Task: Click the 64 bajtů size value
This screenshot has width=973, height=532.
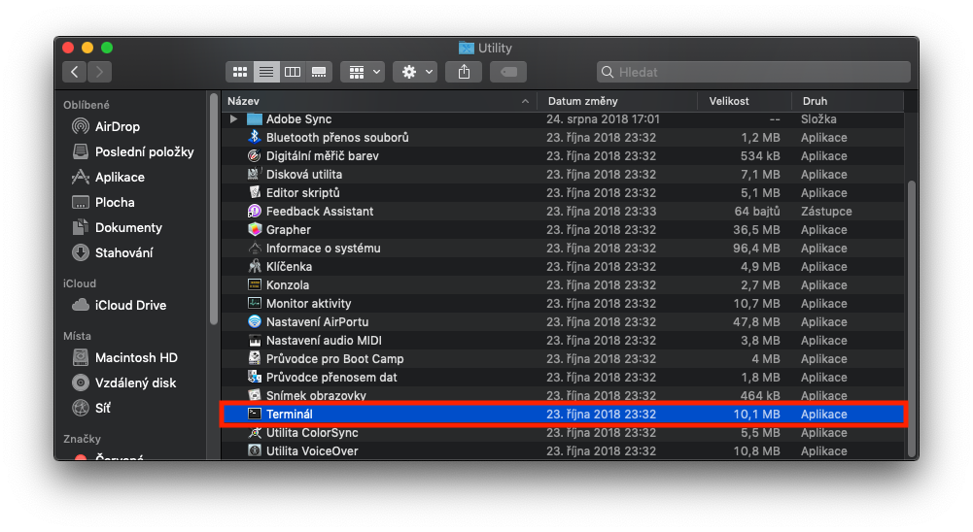Action: (757, 212)
